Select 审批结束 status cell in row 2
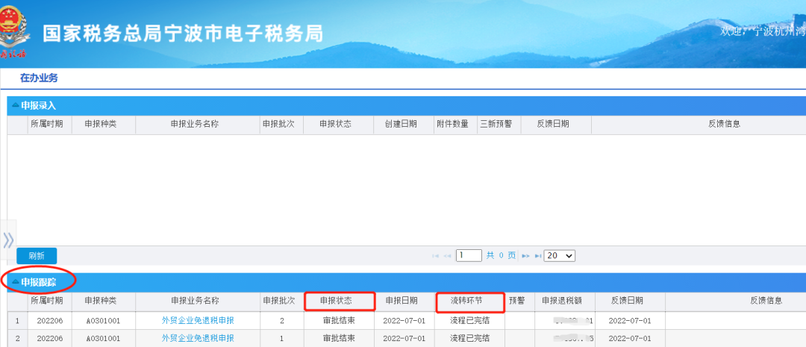The image size is (806, 347). (x=339, y=338)
